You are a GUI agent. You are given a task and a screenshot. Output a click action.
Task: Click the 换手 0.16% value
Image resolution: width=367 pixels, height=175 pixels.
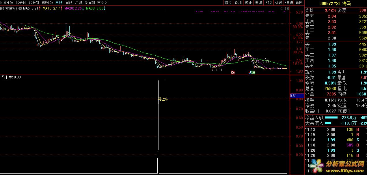click(x=331, y=100)
